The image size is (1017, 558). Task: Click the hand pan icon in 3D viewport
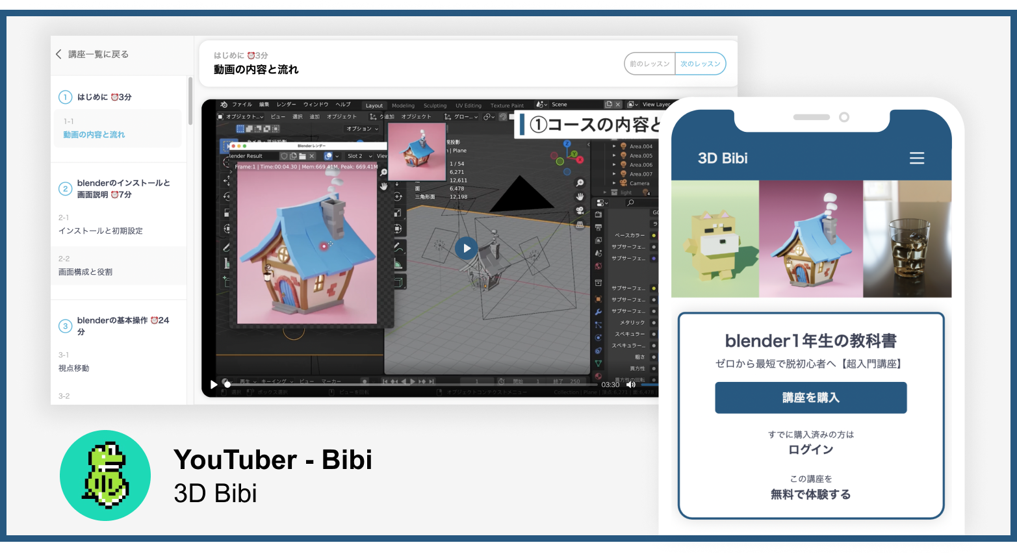tap(580, 197)
